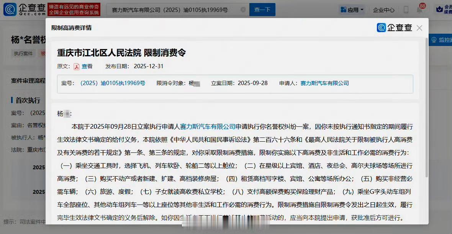
Task: Click the 查一下 search button
Action: (x=262, y=10)
